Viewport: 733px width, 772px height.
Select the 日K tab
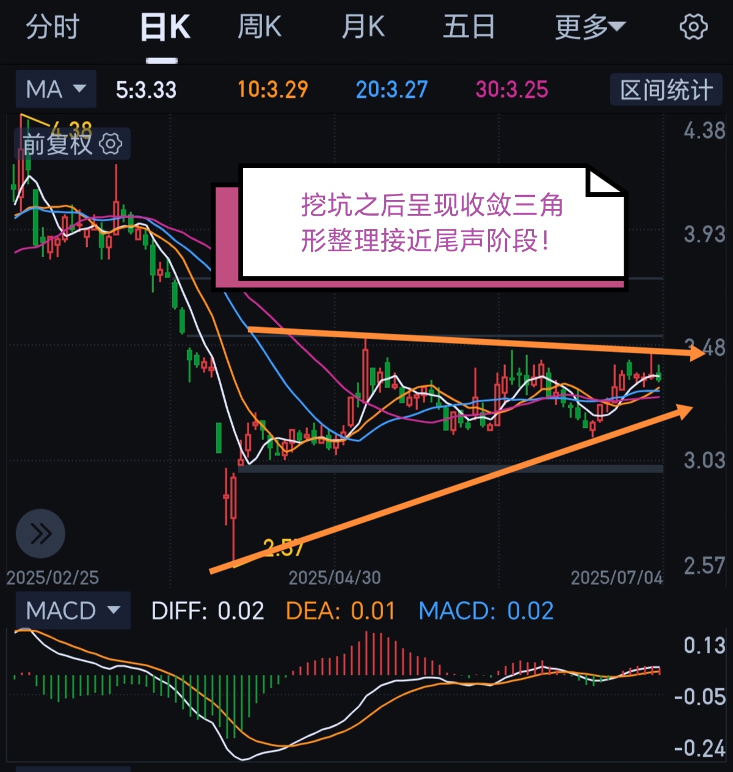point(164,28)
